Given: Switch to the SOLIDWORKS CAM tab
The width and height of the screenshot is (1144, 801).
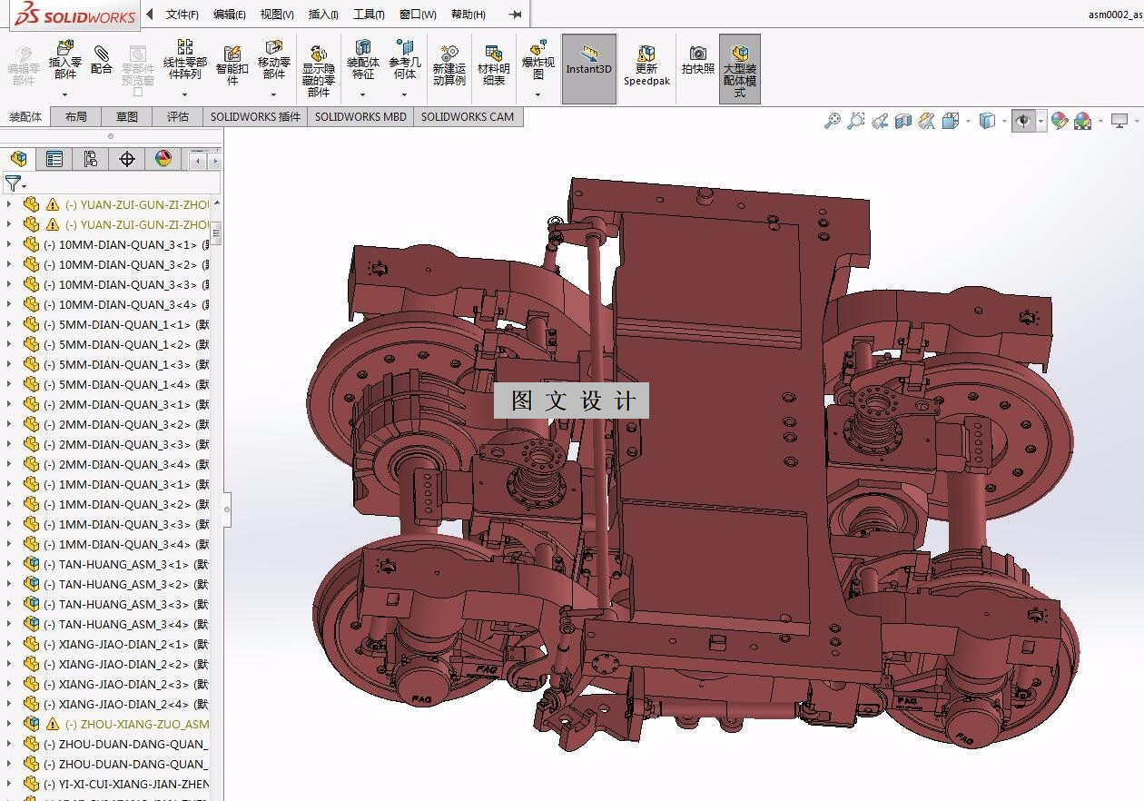Looking at the screenshot, I should [467, 116].
